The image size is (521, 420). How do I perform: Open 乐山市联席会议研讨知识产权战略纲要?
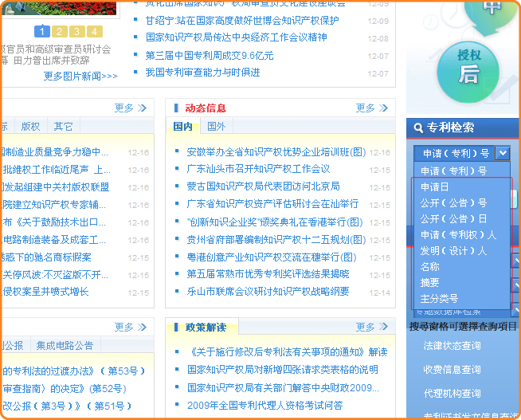pos(268,292)
